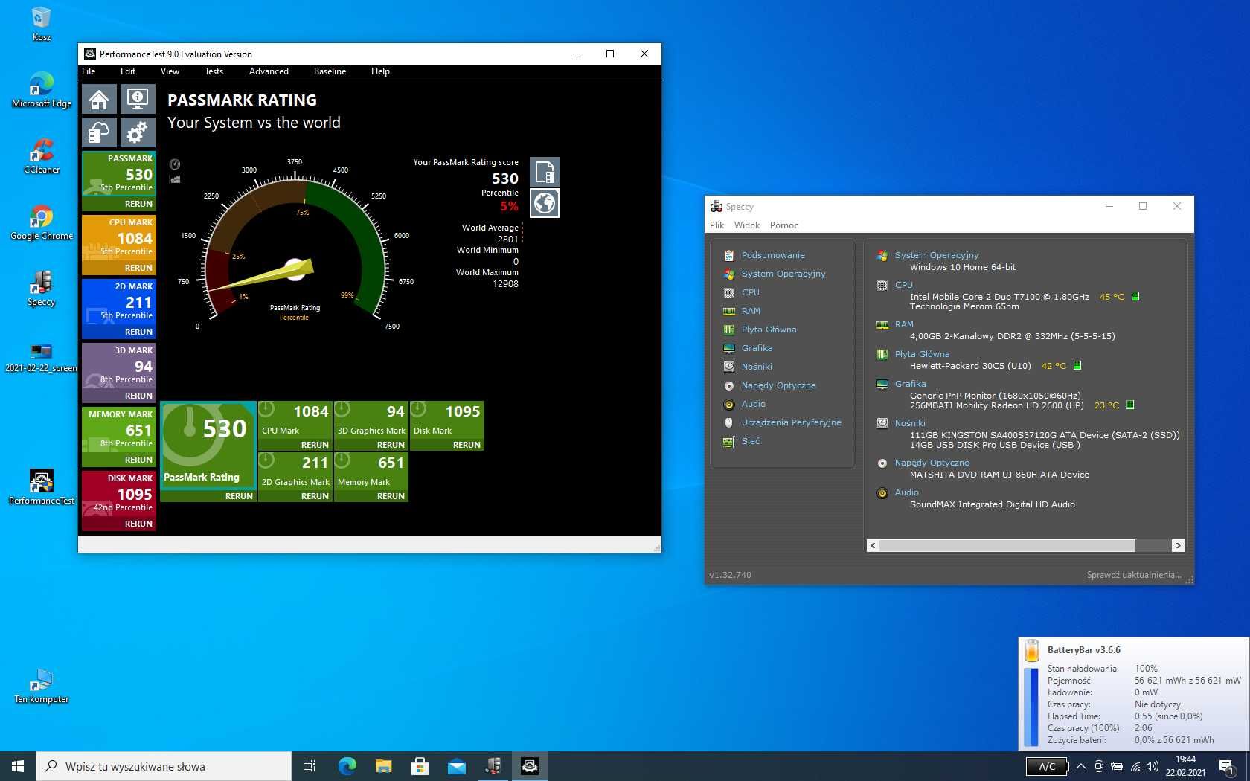Click Speccy horizontal scrollbar left arrow

(873, 546)
